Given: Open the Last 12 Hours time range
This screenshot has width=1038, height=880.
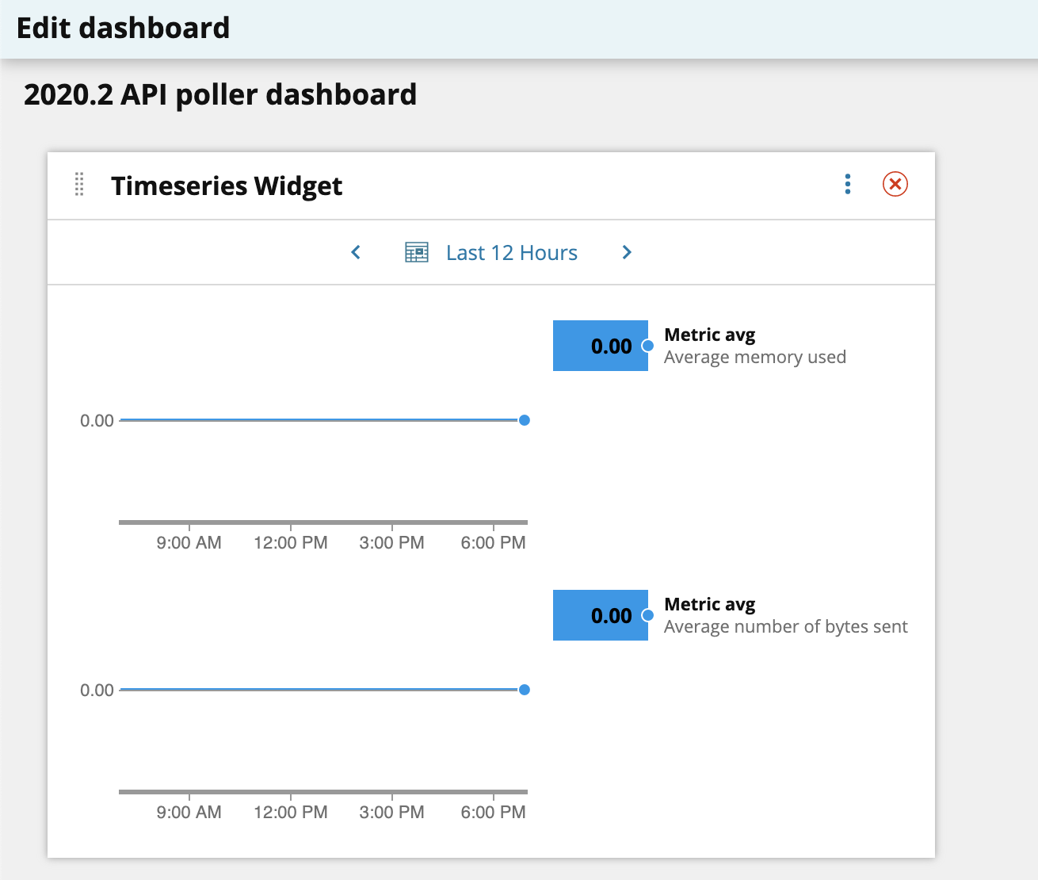Looking at the screenshot, I should (x=512, y=253).
